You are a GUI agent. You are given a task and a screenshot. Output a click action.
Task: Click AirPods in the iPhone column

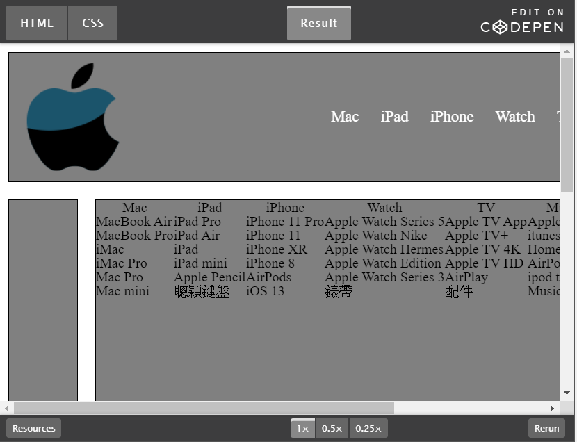click(x=268, y=277)
